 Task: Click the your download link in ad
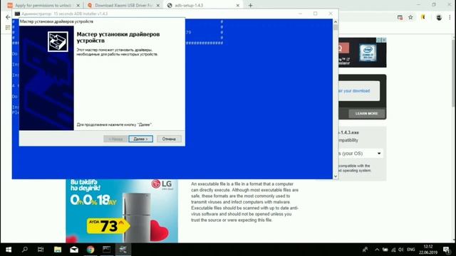click(354, 91)
